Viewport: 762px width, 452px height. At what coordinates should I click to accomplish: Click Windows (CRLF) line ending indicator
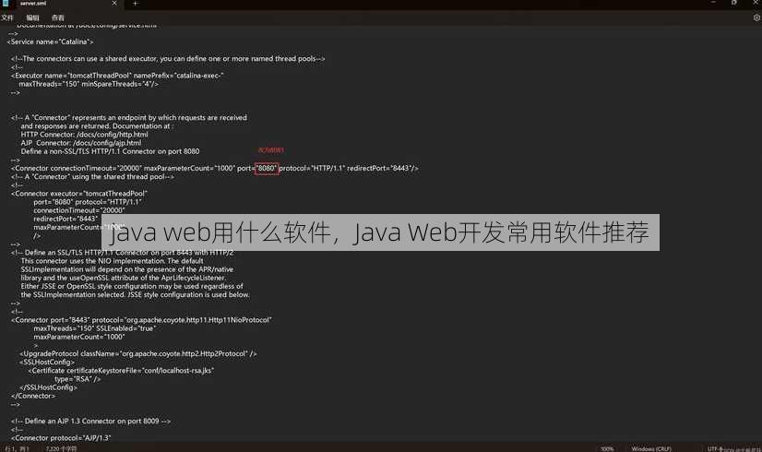(x=651, y=448)
